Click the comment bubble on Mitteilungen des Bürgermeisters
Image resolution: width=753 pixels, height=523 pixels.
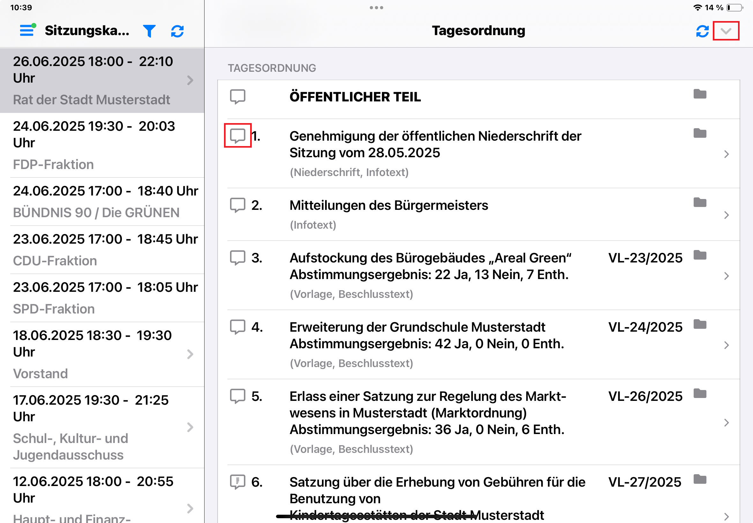point(237,205)
